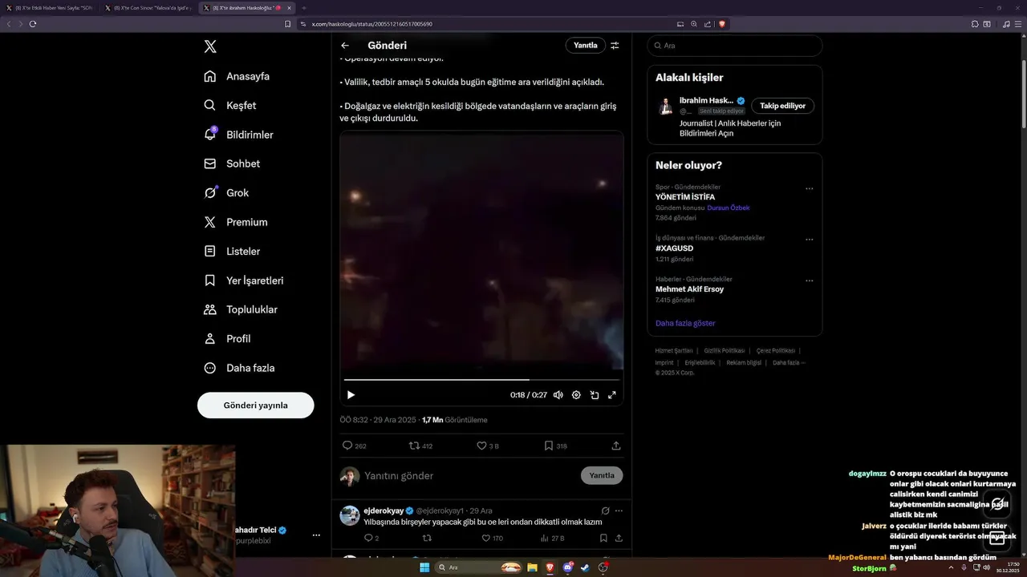Open Yer İşaretleri bookmarks
This screenshot has height=577, width=1027.
pos(244,280)
